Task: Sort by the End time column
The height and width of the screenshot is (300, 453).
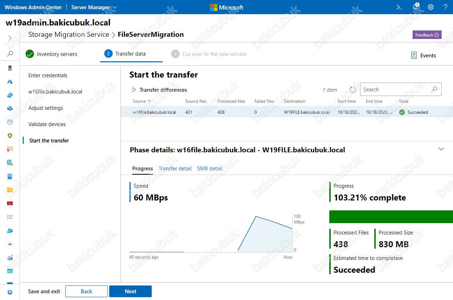Action: pos(374,101)
